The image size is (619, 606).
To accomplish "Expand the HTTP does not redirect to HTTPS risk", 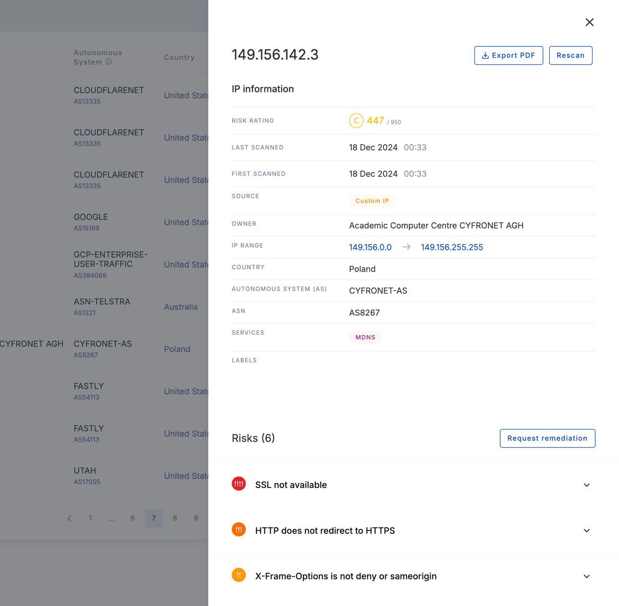I will (586, 530).
